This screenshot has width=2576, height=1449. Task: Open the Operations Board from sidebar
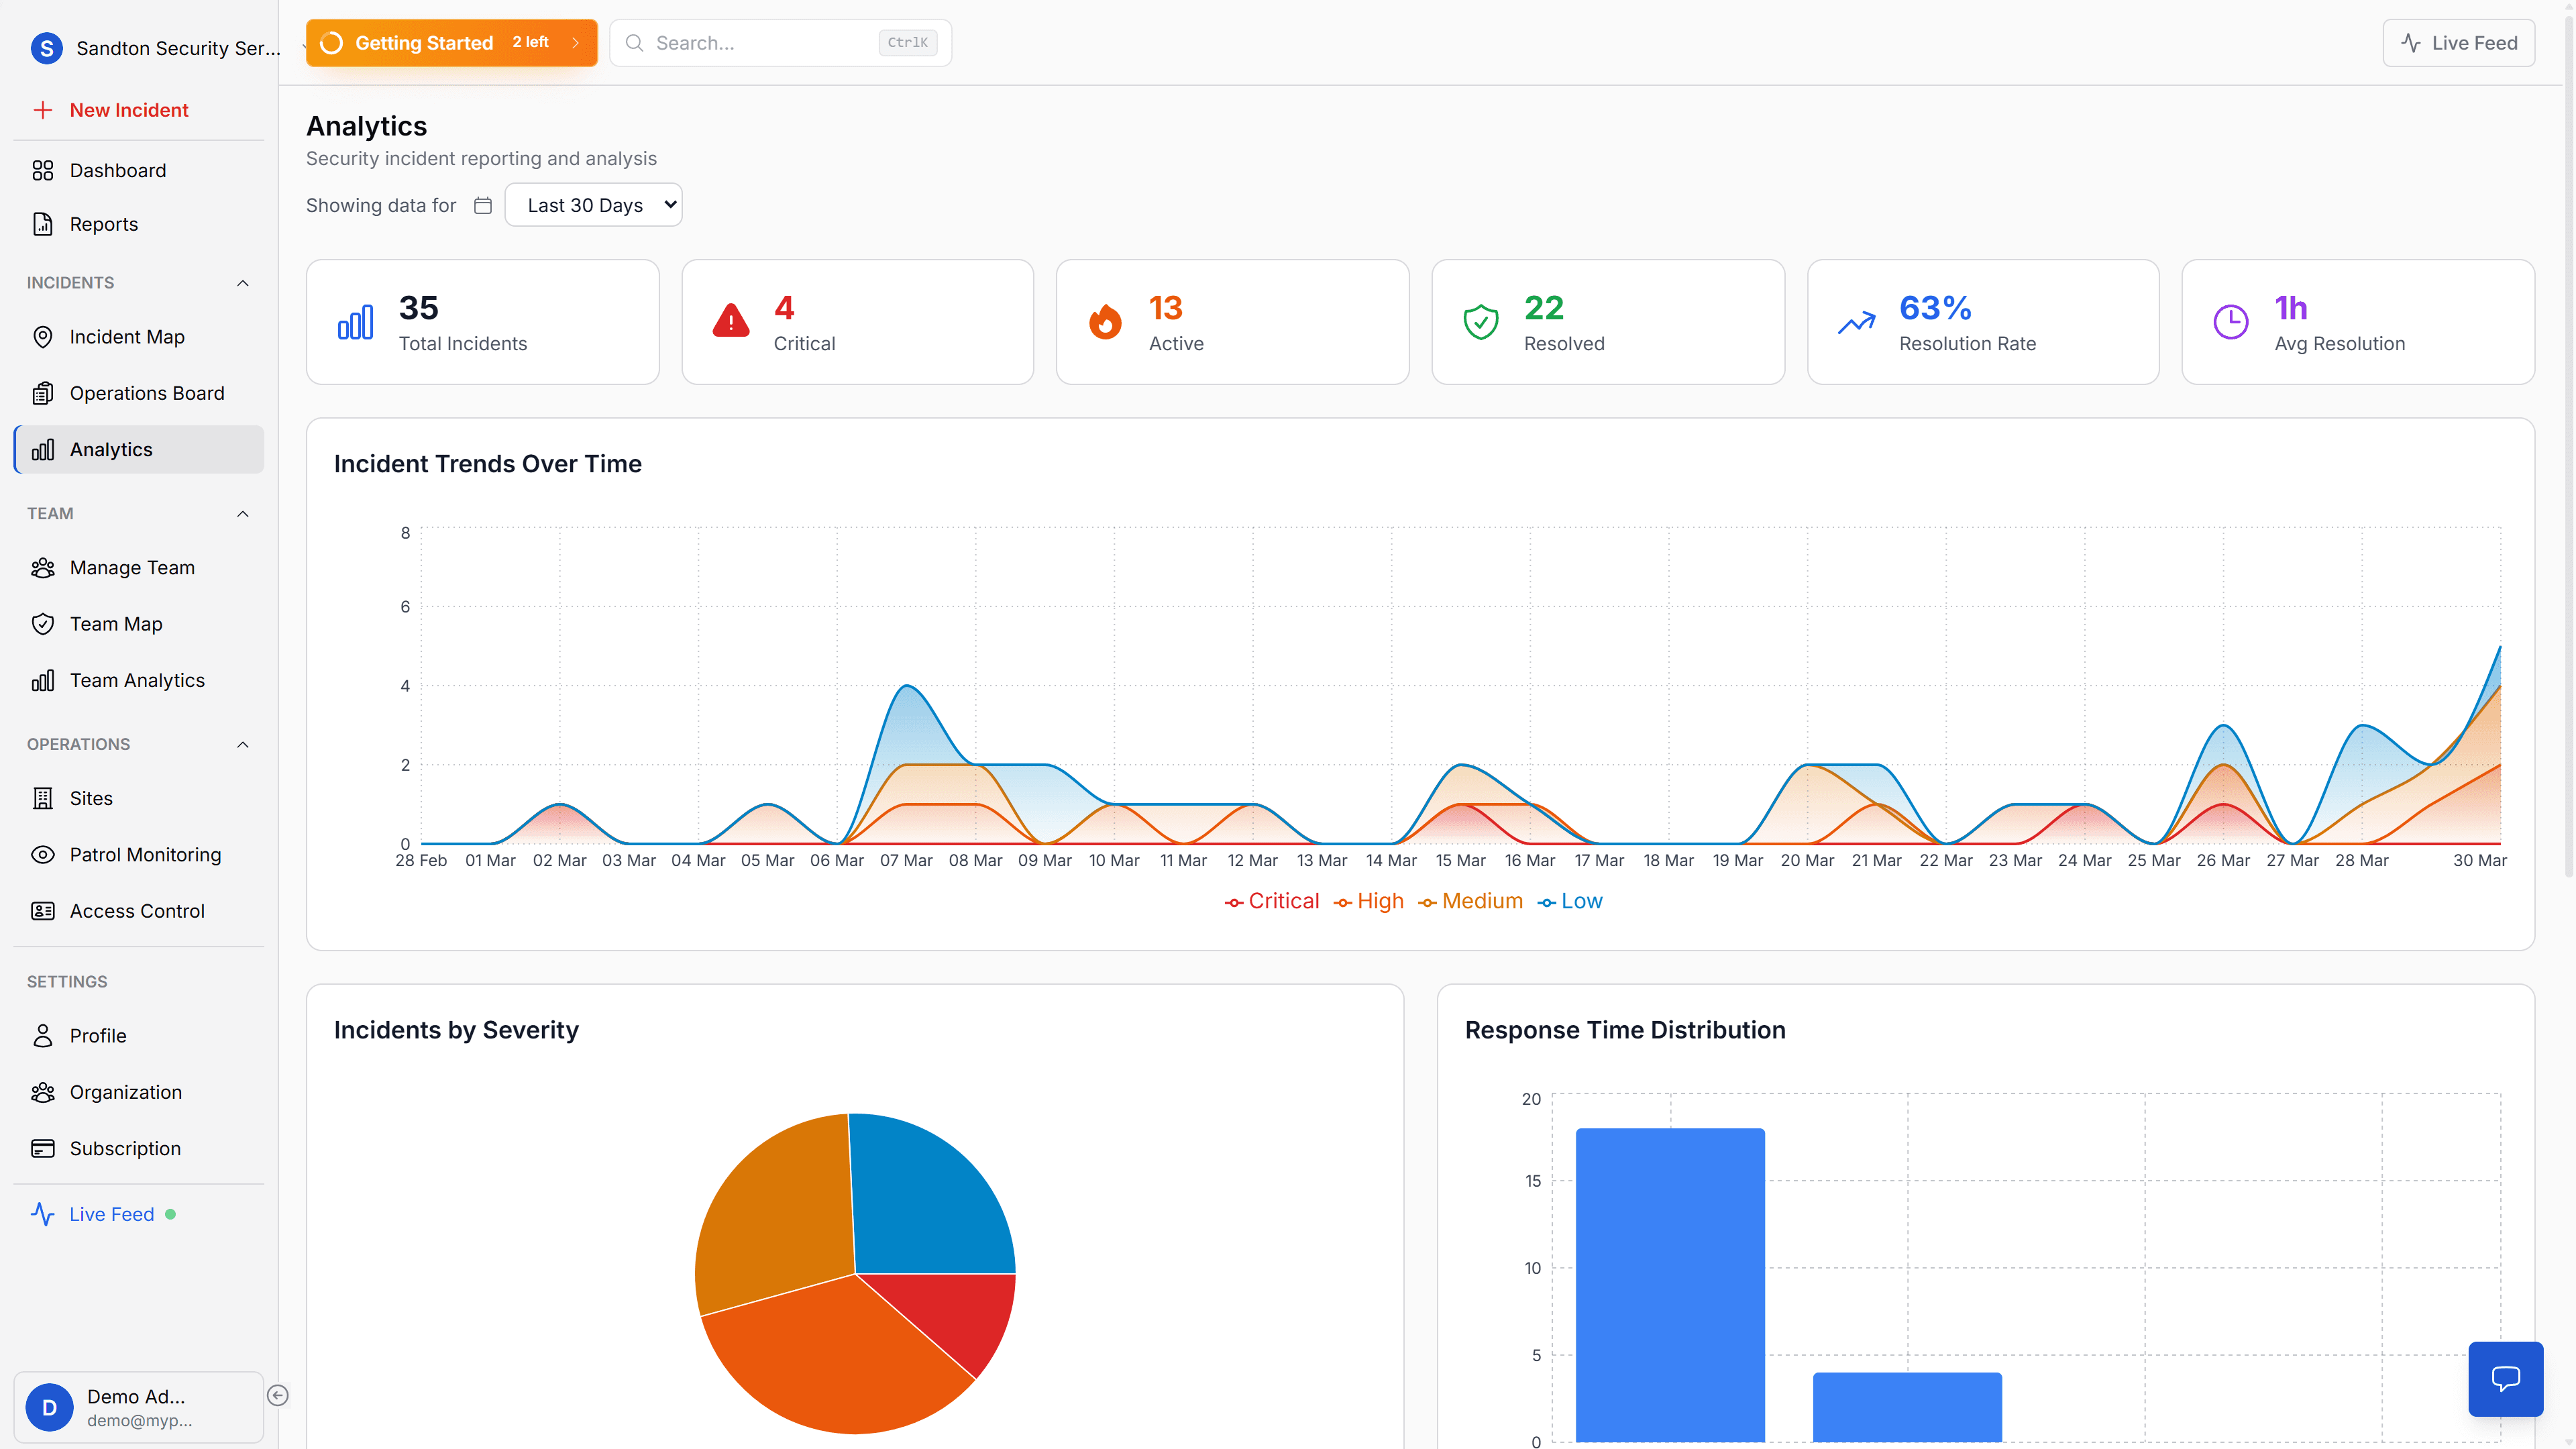[147, 393]
